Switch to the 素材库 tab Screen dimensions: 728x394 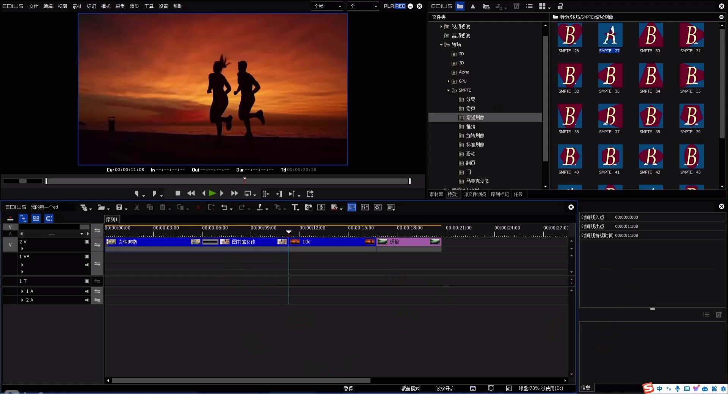click(436, 194)
